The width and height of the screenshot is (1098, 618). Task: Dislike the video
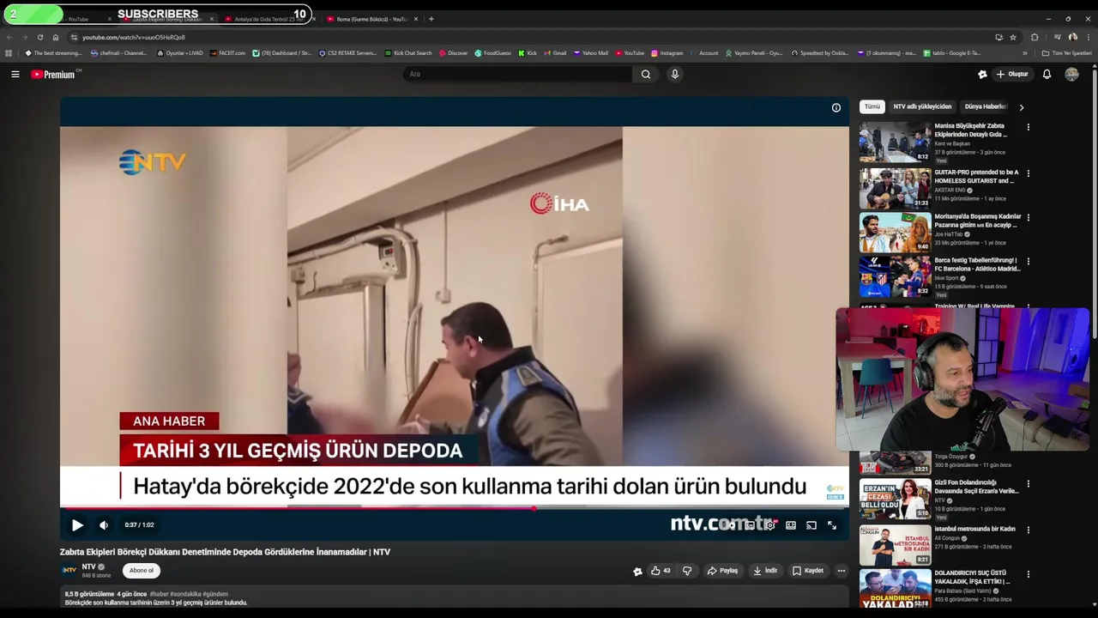687,571
